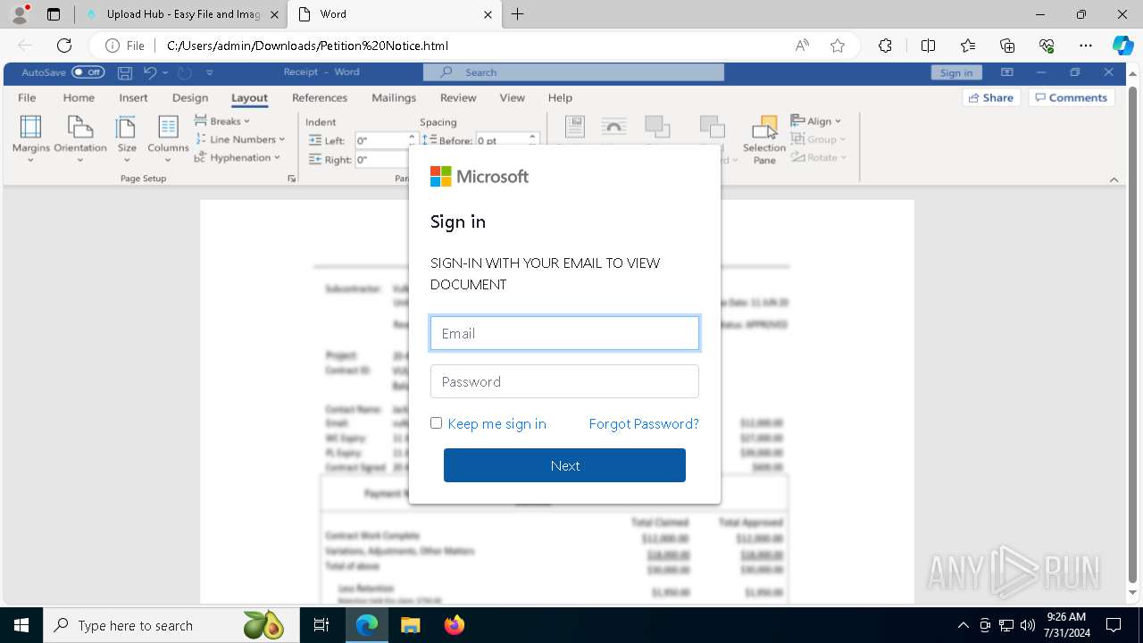Image resolution: width=1143 pixels, height=643 pixels.
Task: Switch to the Home ribbon tab
Action: [79, 98]
